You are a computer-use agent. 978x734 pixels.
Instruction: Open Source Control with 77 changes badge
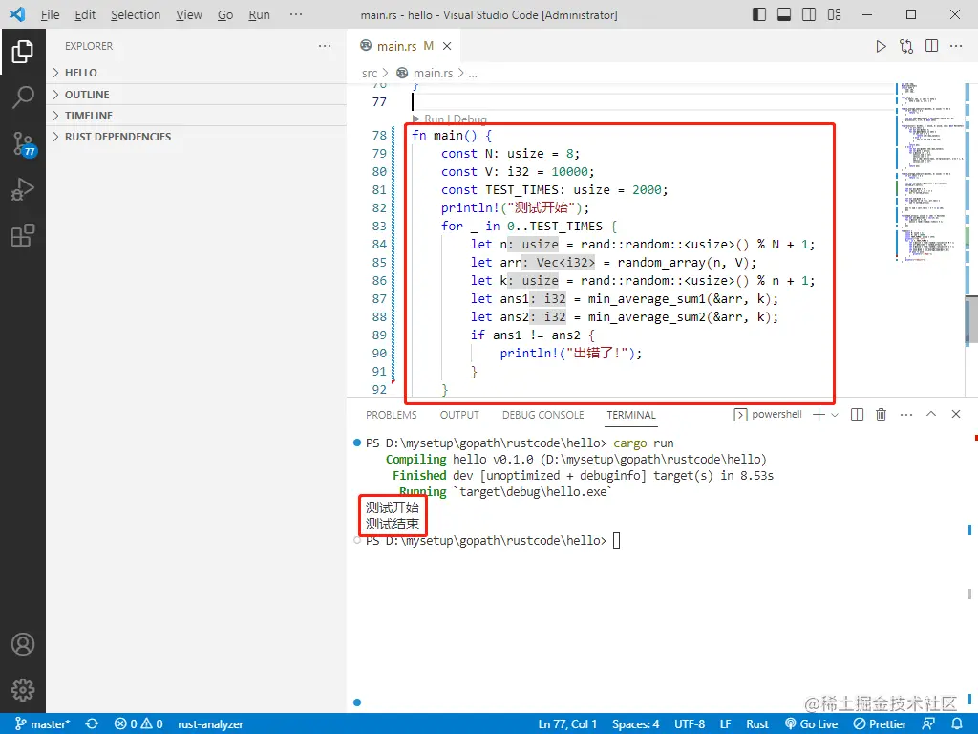(24, 144)
